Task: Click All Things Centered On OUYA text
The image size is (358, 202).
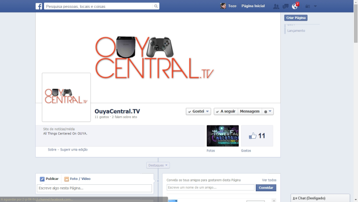Action: [x=65, y=133]
